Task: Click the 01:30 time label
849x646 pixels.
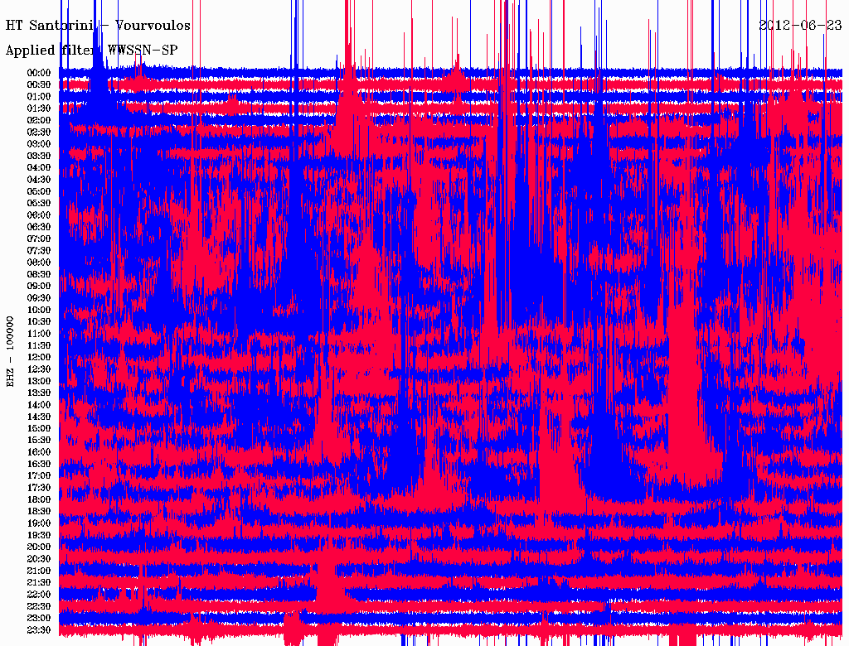Action: (x=39, y=108)
